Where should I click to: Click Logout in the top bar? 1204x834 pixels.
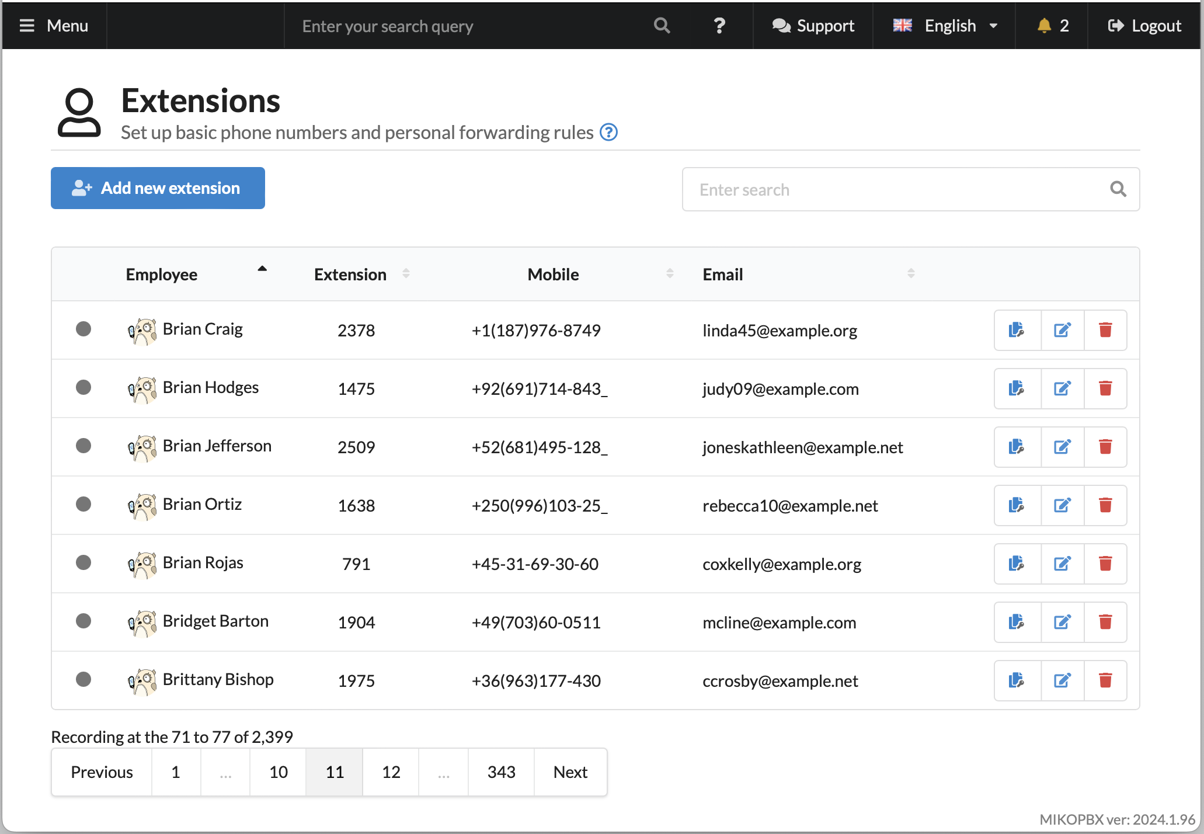point(1144,26)
